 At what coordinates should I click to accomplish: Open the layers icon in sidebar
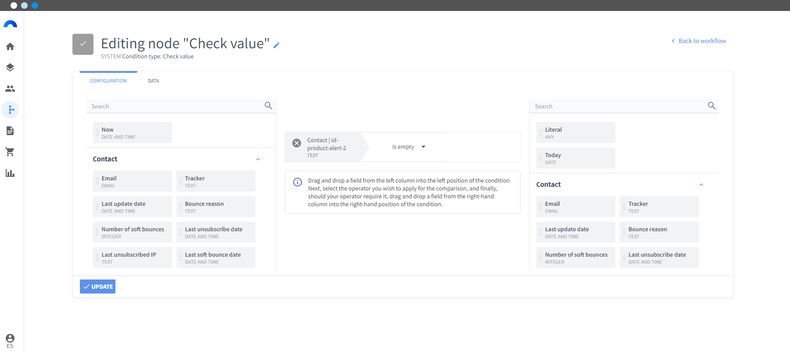point(10,68)
